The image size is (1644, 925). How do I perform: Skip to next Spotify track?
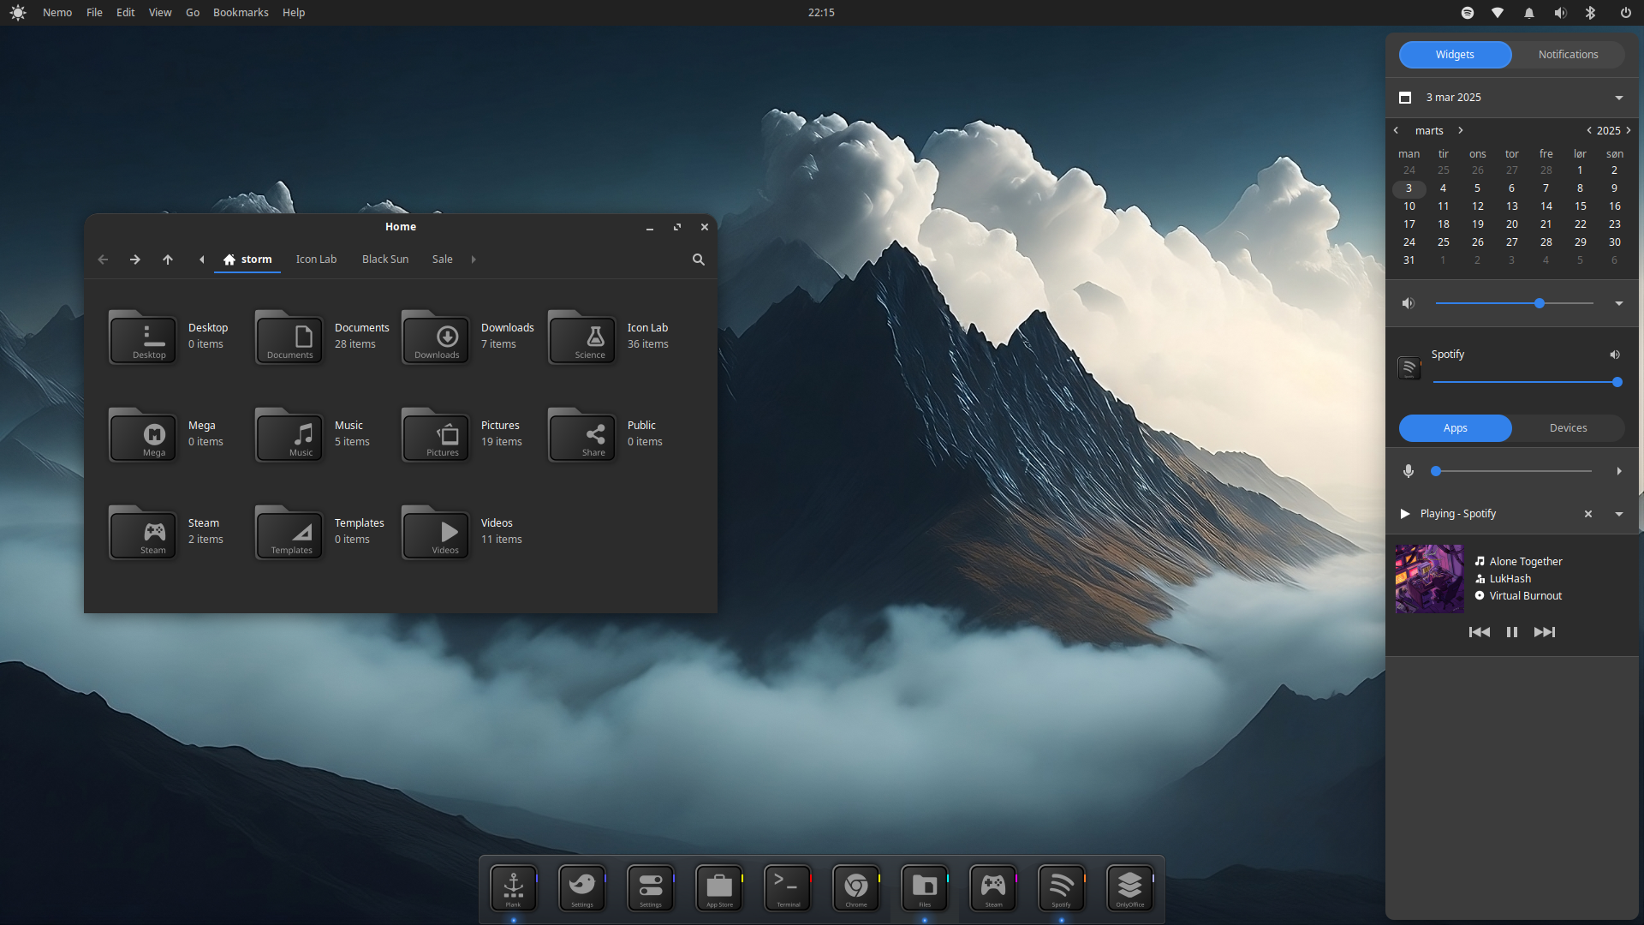(1545, 632)
